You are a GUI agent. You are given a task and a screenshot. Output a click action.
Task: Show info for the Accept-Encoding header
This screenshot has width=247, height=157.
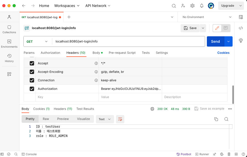pyautogui.click(x=96, y=72)
